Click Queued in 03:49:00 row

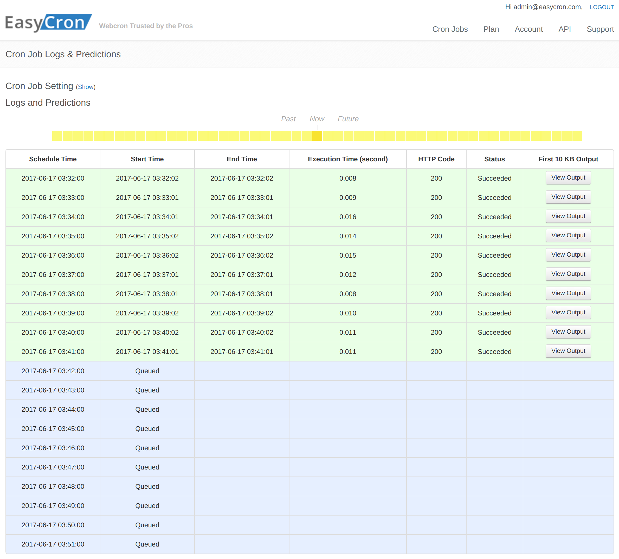coord(147,506)
